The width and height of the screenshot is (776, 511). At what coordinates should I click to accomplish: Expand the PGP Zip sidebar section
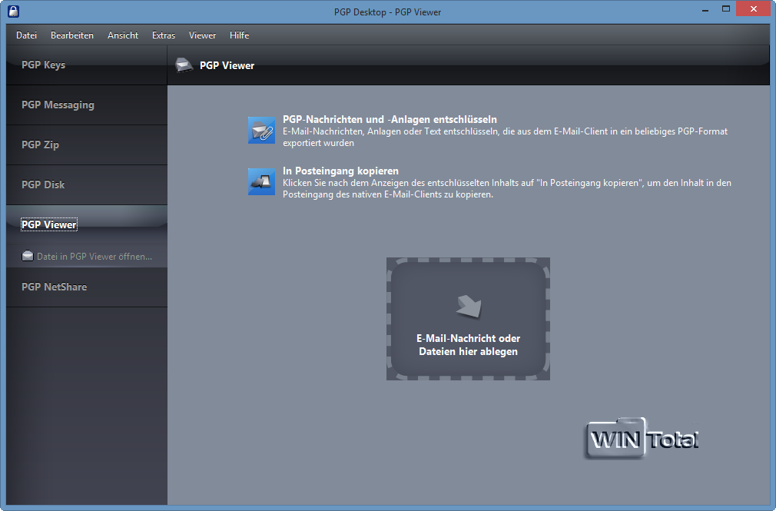pos(87,145)
